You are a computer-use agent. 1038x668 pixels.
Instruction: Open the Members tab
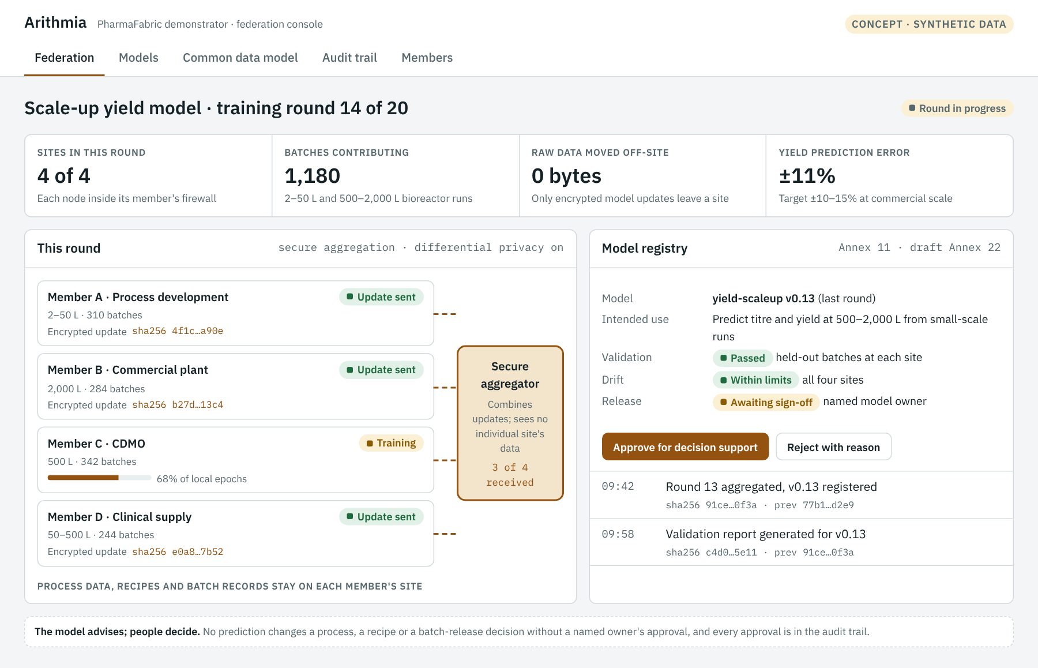[427, 58]
